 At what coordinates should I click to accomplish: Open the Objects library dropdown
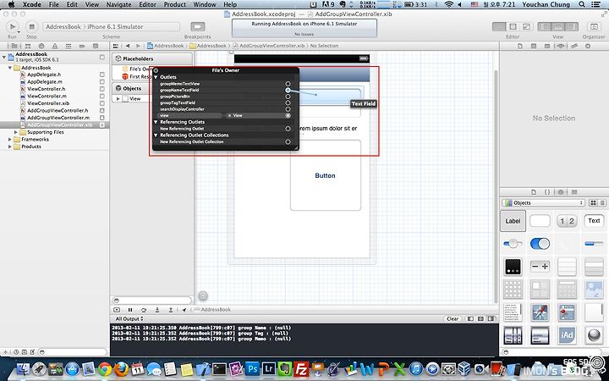[543, 203]
